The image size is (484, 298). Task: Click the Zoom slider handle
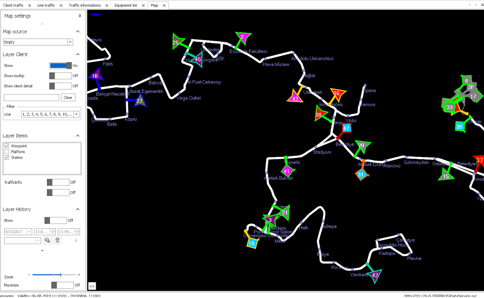pos(61,275)
